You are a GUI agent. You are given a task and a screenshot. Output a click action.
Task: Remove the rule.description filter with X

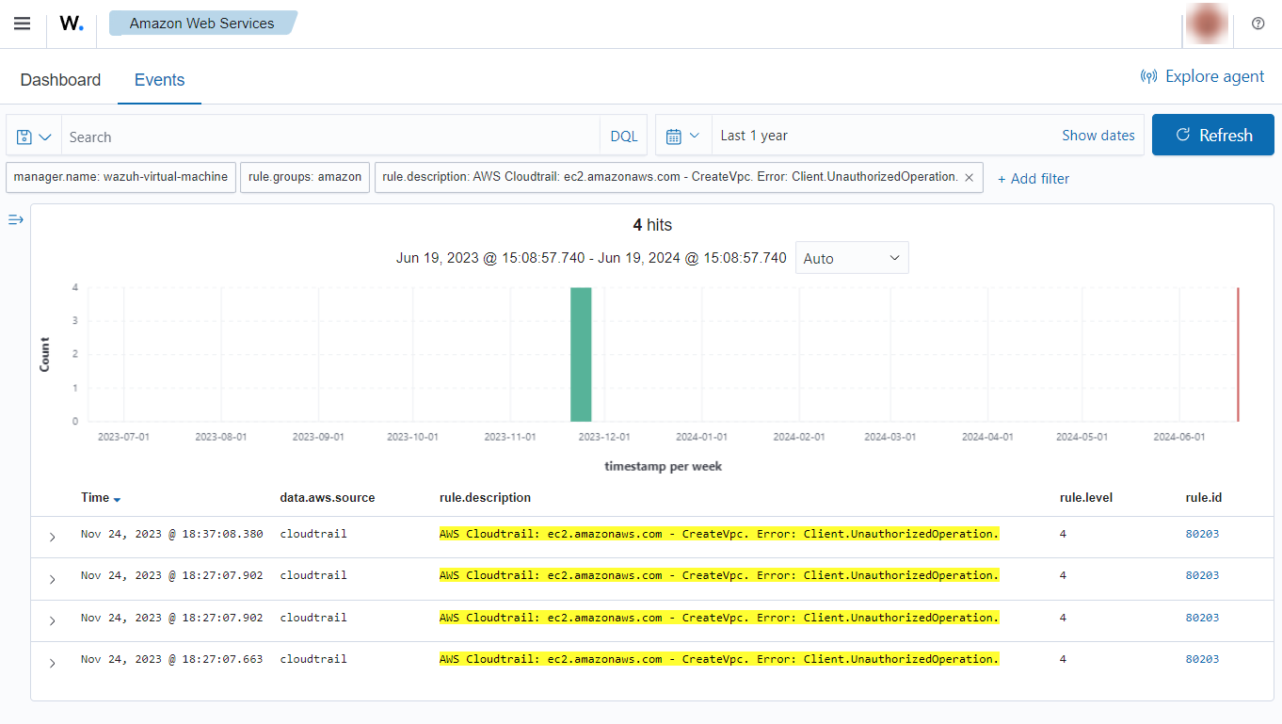969,177
